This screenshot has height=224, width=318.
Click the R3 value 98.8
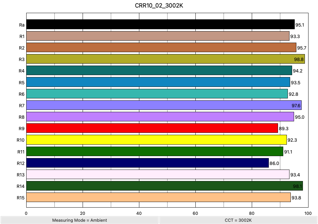pos(299,59)
